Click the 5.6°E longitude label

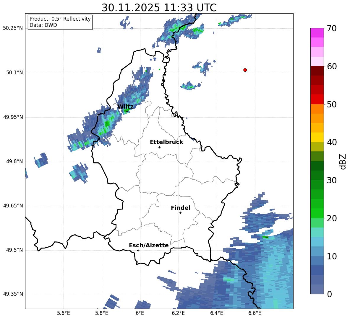point(64,313)
